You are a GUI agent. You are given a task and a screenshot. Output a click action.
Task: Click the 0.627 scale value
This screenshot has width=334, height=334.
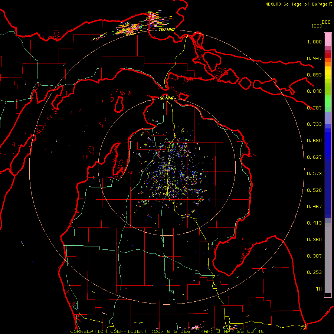click(314, 157)
